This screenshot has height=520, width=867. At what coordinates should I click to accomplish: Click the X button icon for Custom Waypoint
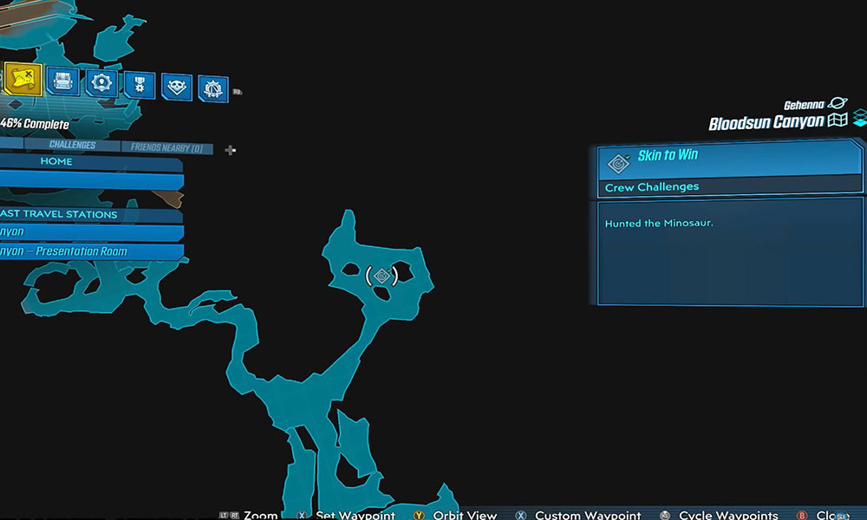click(521, 516)
